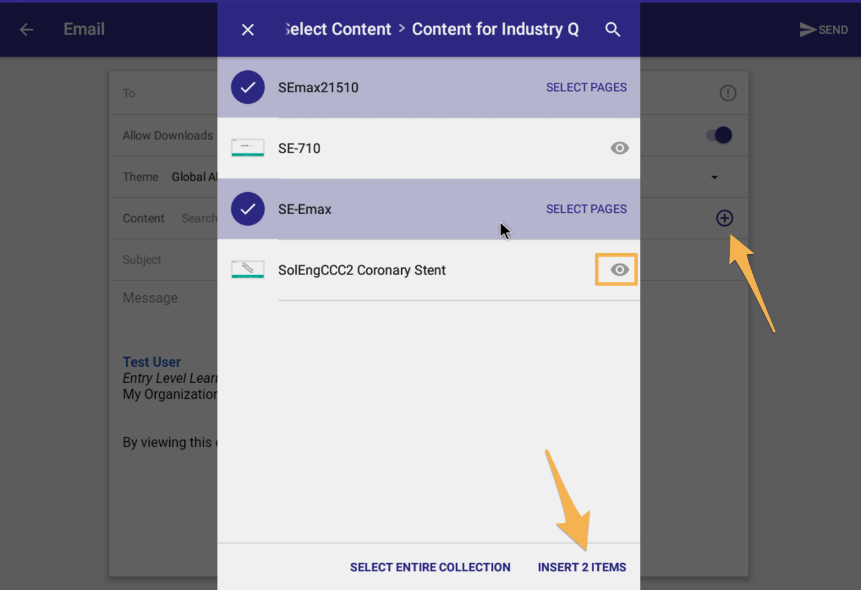Preview SE-710 with its eye icon
This screenshot has width=861, height=590.
[x=619, y=148]
